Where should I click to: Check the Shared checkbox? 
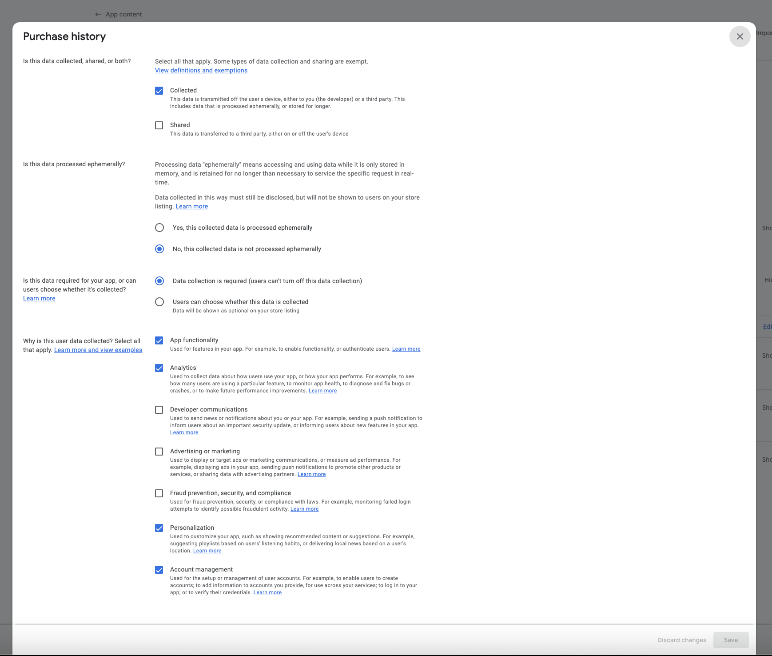tap(159, 125)
